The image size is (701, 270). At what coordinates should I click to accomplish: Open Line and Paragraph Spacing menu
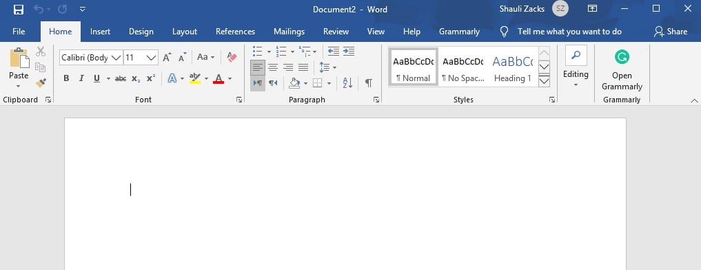[x=327, y=67]
